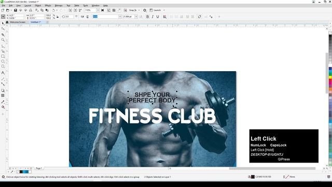Click the Copy icon in the standard toolbar

(x=42, y=10)
